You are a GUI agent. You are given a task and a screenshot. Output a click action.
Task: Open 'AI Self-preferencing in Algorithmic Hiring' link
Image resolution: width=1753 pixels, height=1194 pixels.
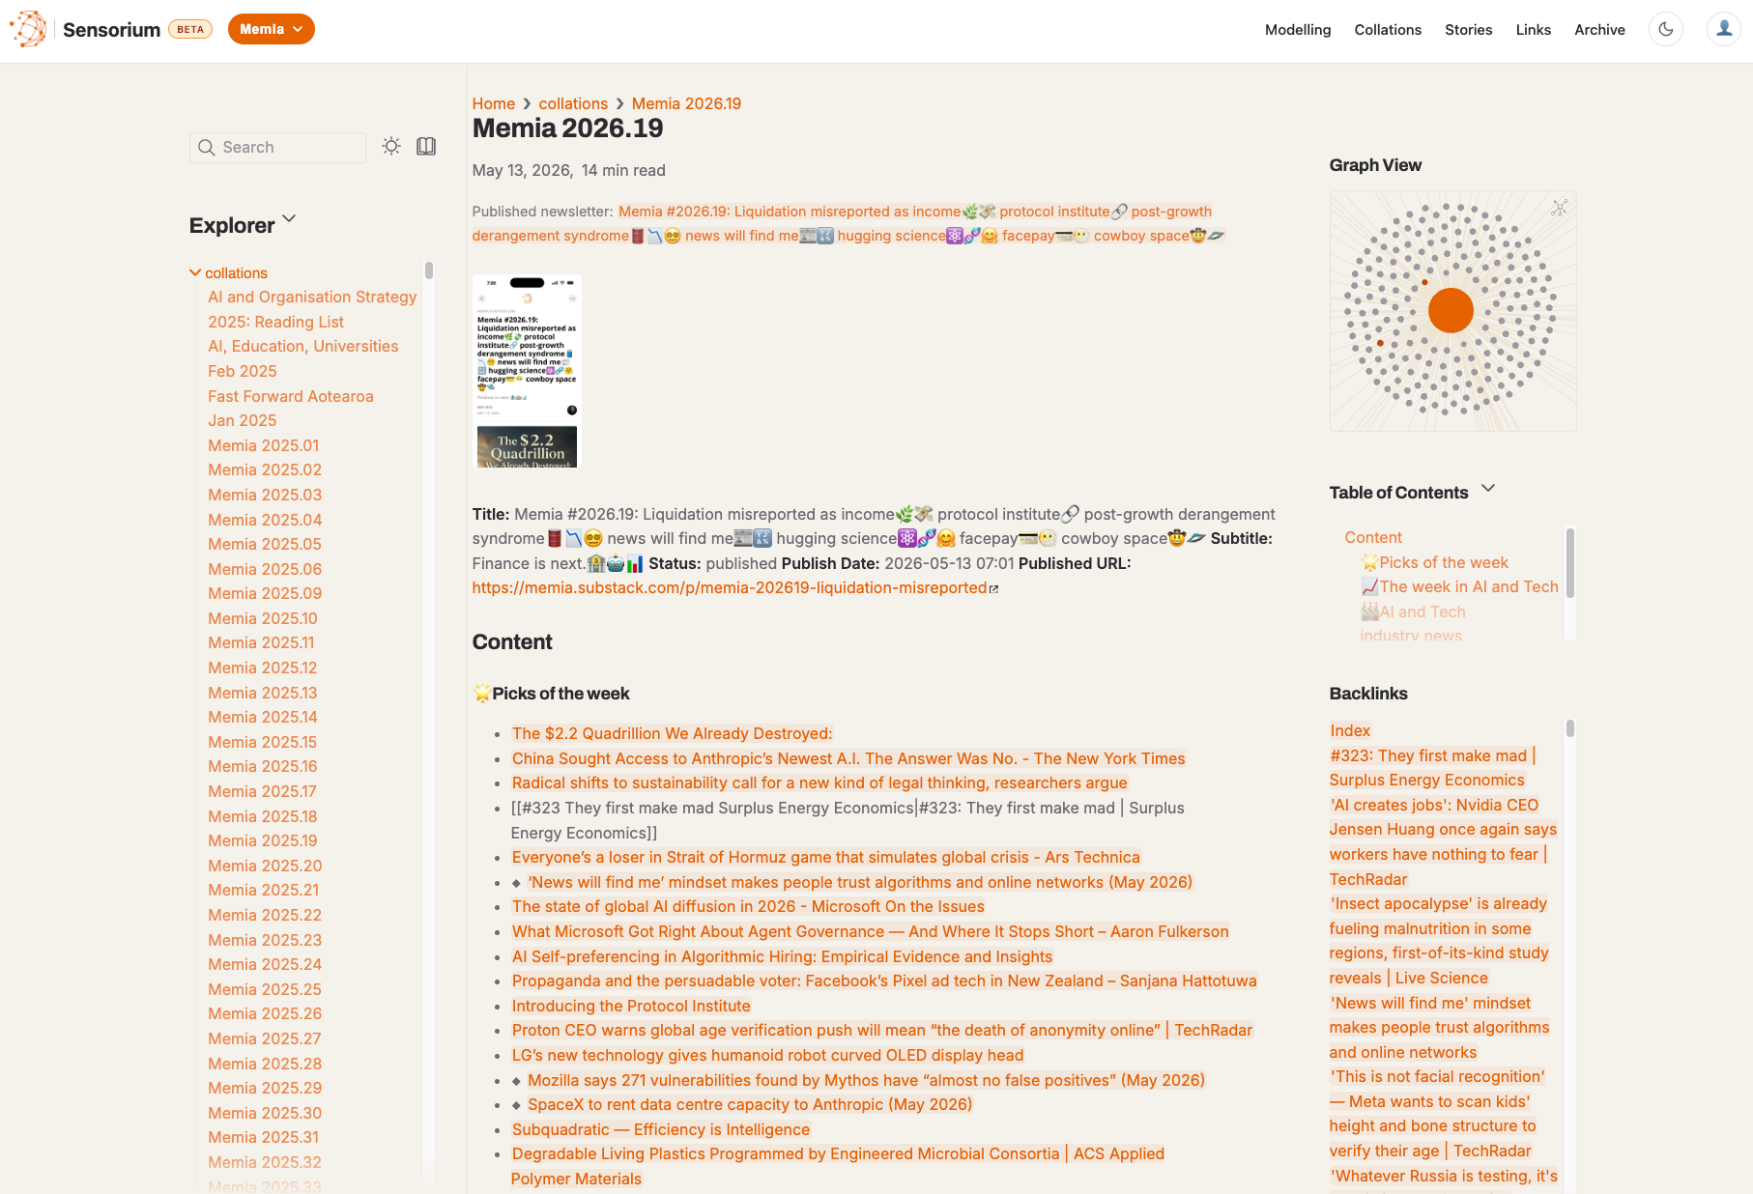(782, 956)
